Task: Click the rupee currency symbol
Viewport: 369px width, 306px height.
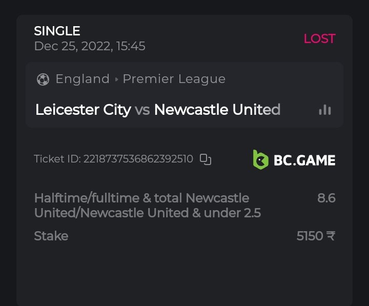Action: (x=331, y=236)
